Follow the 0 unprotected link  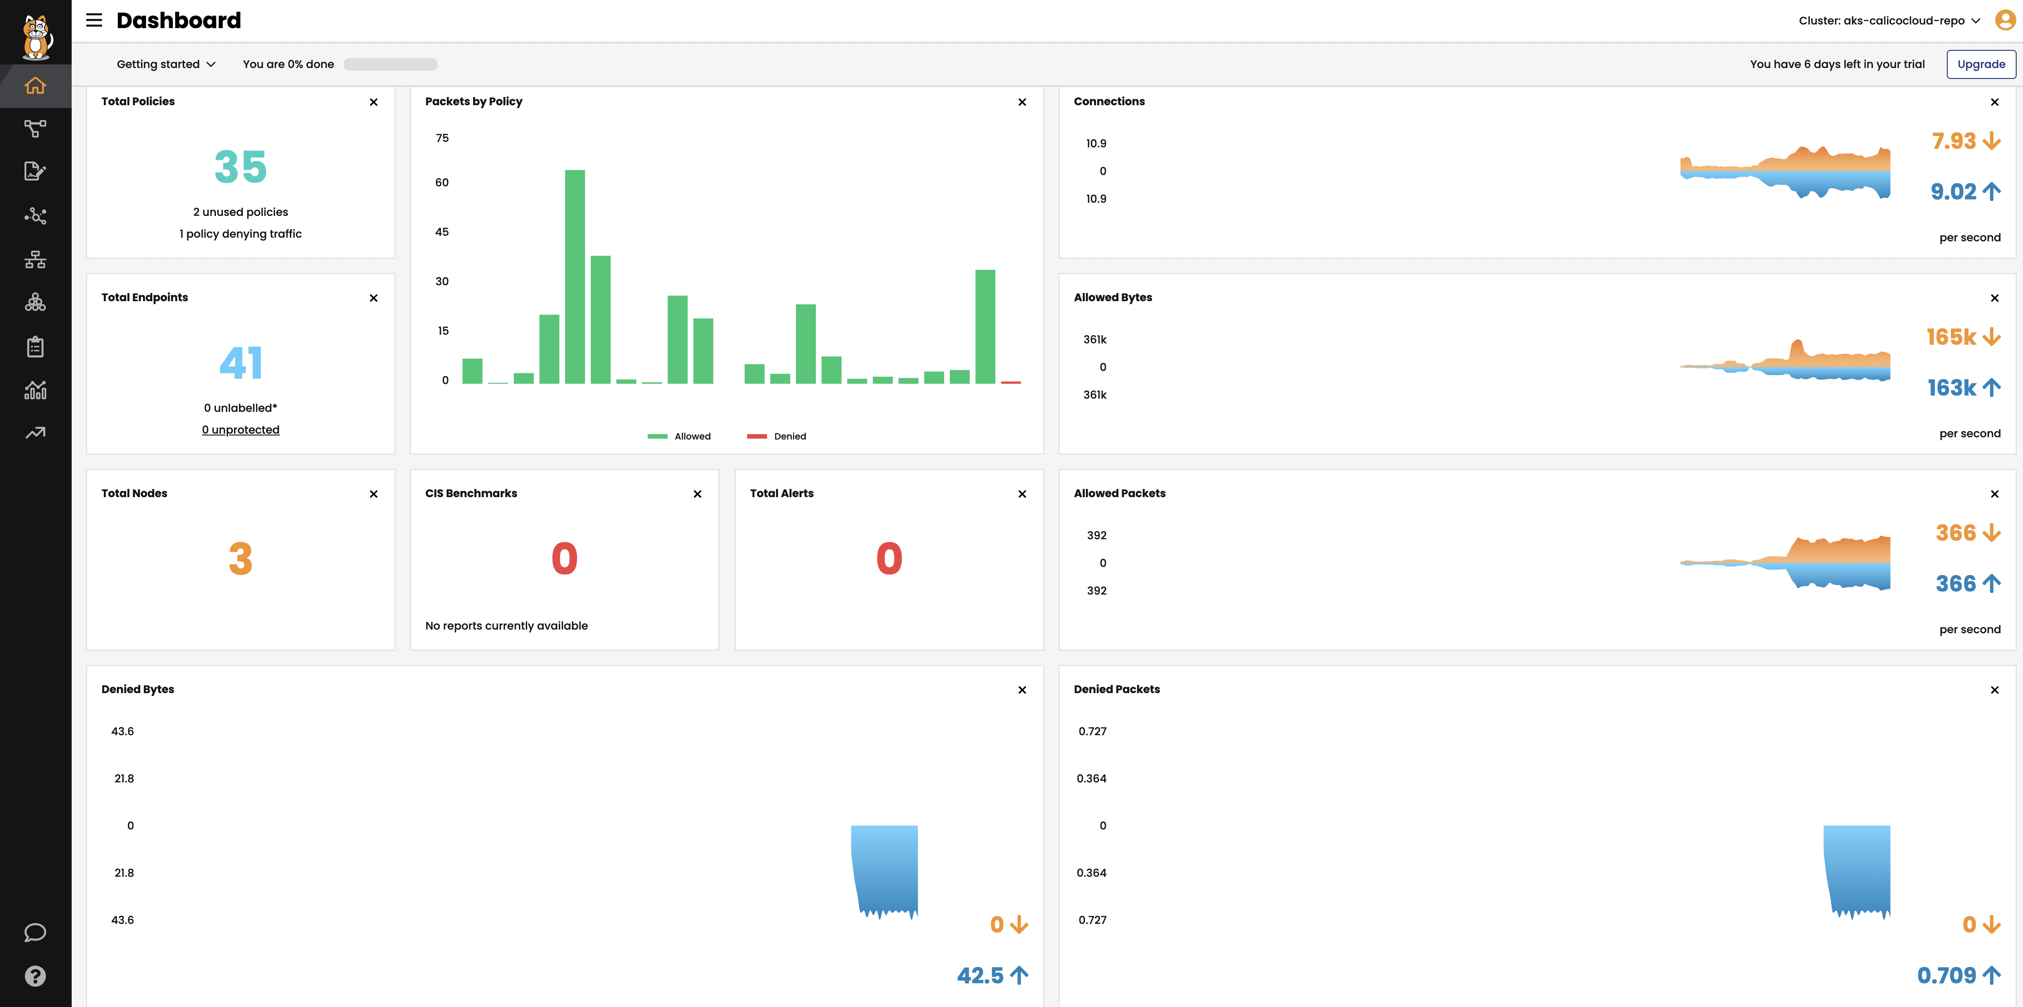point(240,430)
